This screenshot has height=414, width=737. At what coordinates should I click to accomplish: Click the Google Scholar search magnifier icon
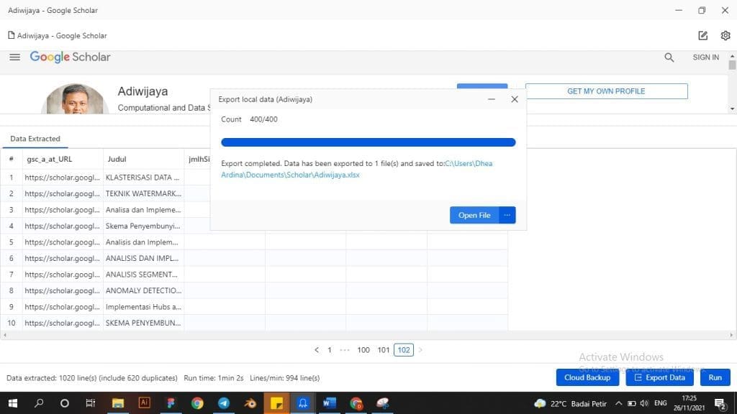click(669, 57)
